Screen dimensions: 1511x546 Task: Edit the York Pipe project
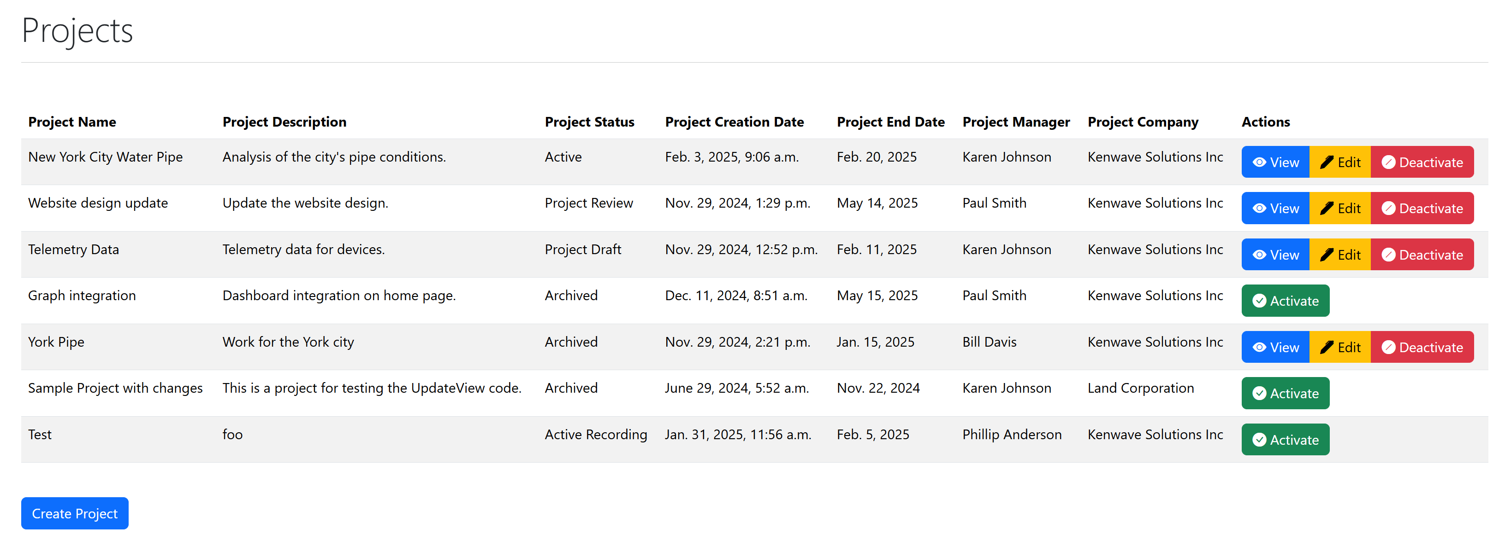[x=1340, y=348]
